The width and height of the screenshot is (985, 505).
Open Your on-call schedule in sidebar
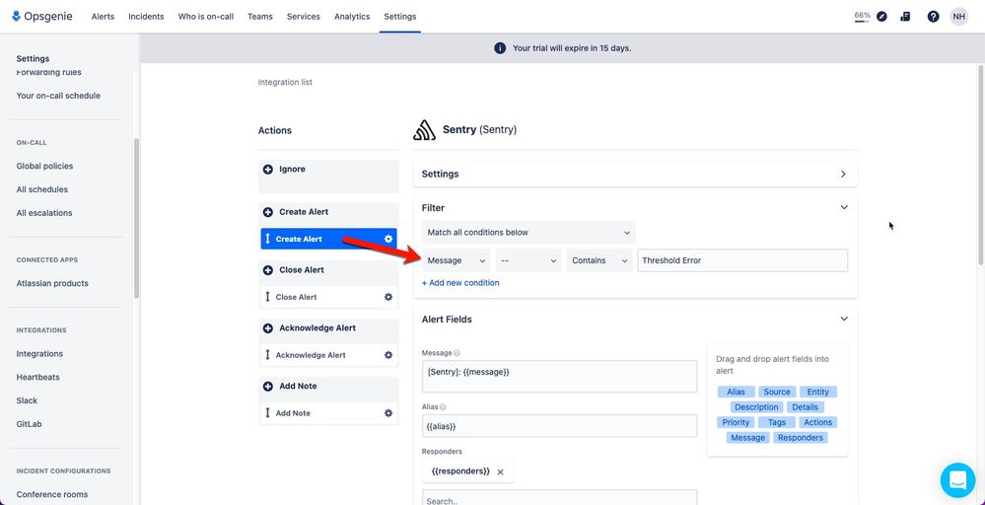[58, 96]
